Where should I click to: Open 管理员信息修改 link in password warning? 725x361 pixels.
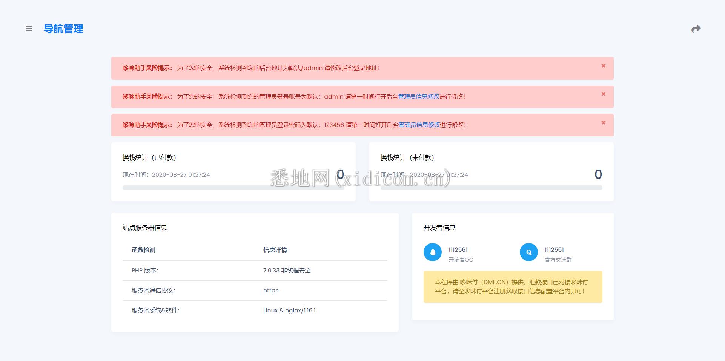pyautogui.click(x=419, y=125)
